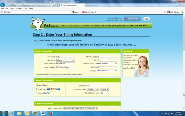Open Google Chrome from the taskbar
The width and height of the screenshot is (185, 116).
tap(35, 114)
